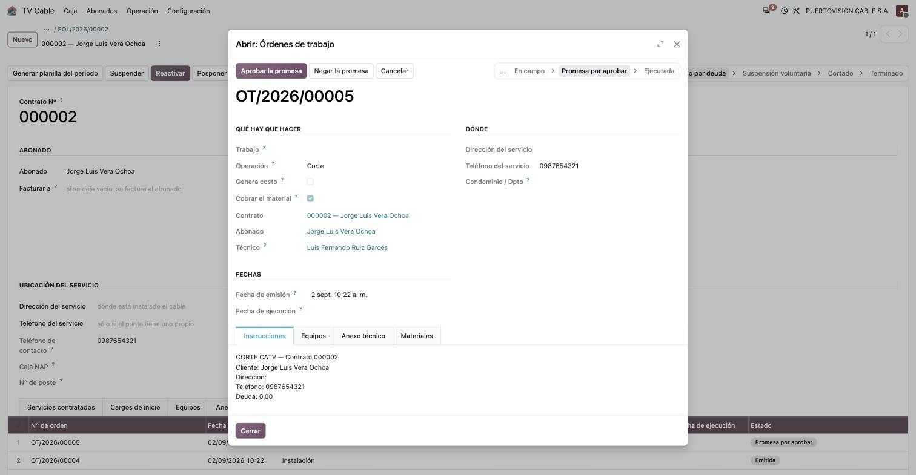Expand the dialog to full screen

coord(660,44)
